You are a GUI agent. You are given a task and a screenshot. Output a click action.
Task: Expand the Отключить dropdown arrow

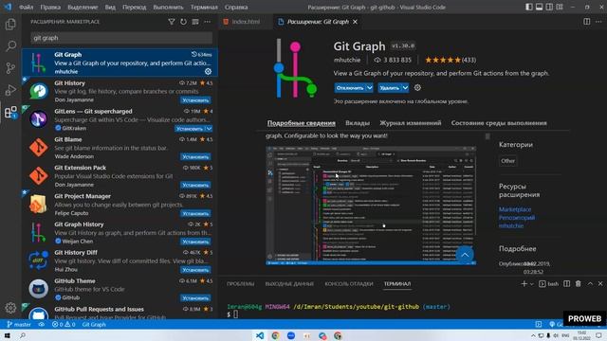[x=369, y=88]
